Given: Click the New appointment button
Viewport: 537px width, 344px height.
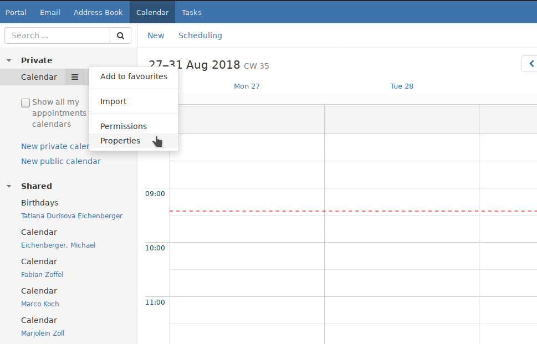Looking at the screenshot, I should [x=156, y=35].
